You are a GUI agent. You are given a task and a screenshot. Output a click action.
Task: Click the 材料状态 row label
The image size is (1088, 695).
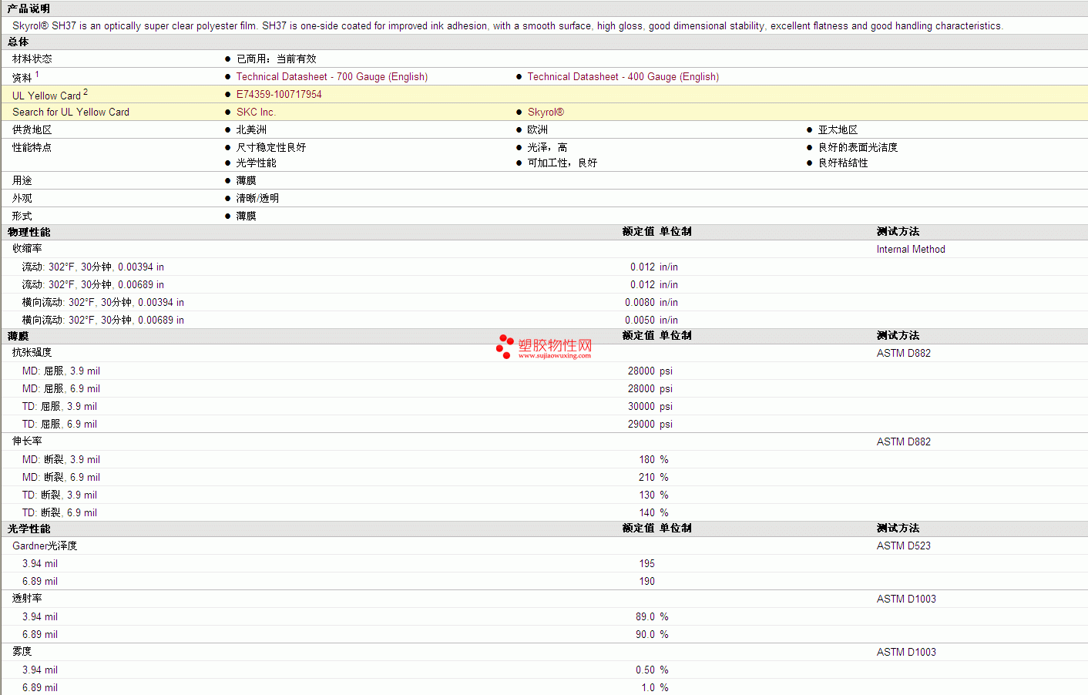coord(32,59)
